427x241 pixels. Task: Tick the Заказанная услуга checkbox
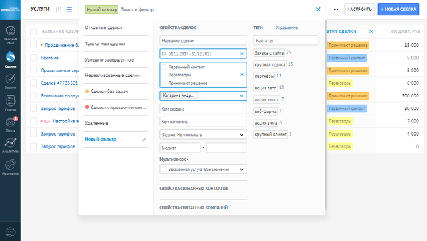(x=164, y=169)
